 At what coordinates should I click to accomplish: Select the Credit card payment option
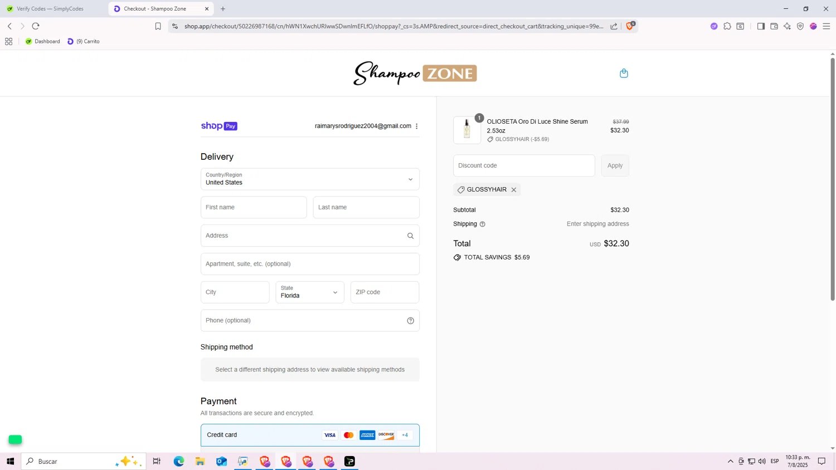coord(310,435)
